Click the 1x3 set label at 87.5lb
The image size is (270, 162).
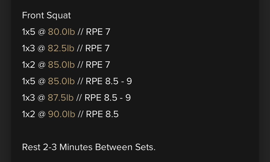28,98
